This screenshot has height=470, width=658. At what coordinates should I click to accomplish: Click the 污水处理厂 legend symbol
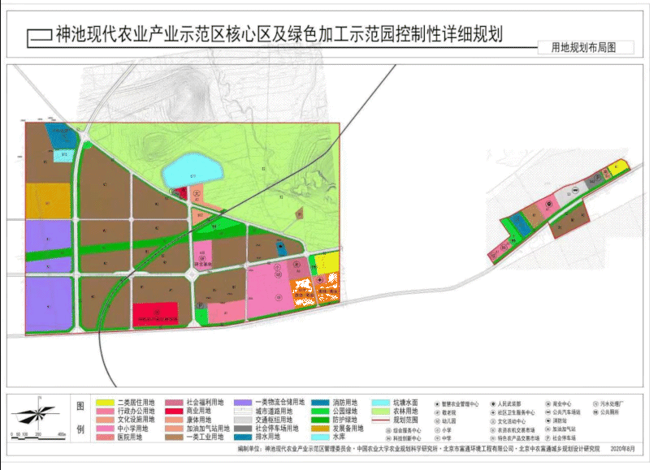pos(595,403)
